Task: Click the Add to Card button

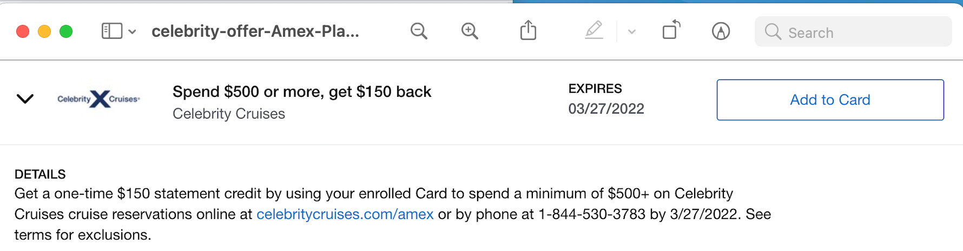Action: coord(830,100)
